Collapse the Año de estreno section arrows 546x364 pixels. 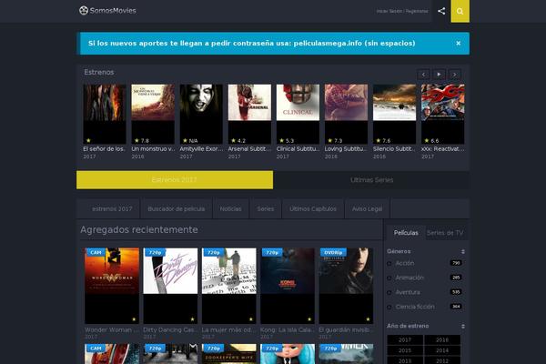click(463, 327)
